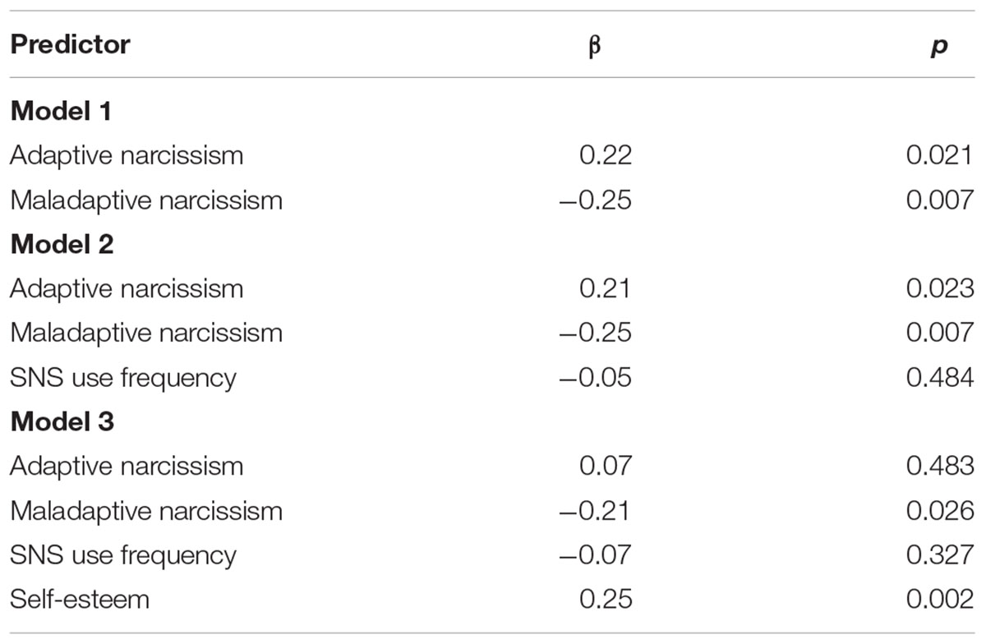The width and height of the screenshot is (986, 644).
Task: Click the 0.002 p value
Action: point(941,599)
